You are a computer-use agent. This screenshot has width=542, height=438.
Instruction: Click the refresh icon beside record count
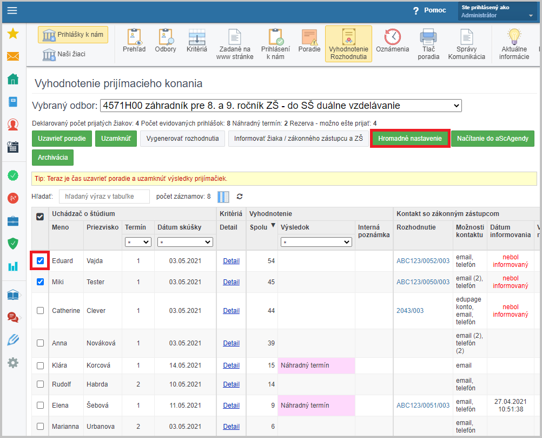240,196
